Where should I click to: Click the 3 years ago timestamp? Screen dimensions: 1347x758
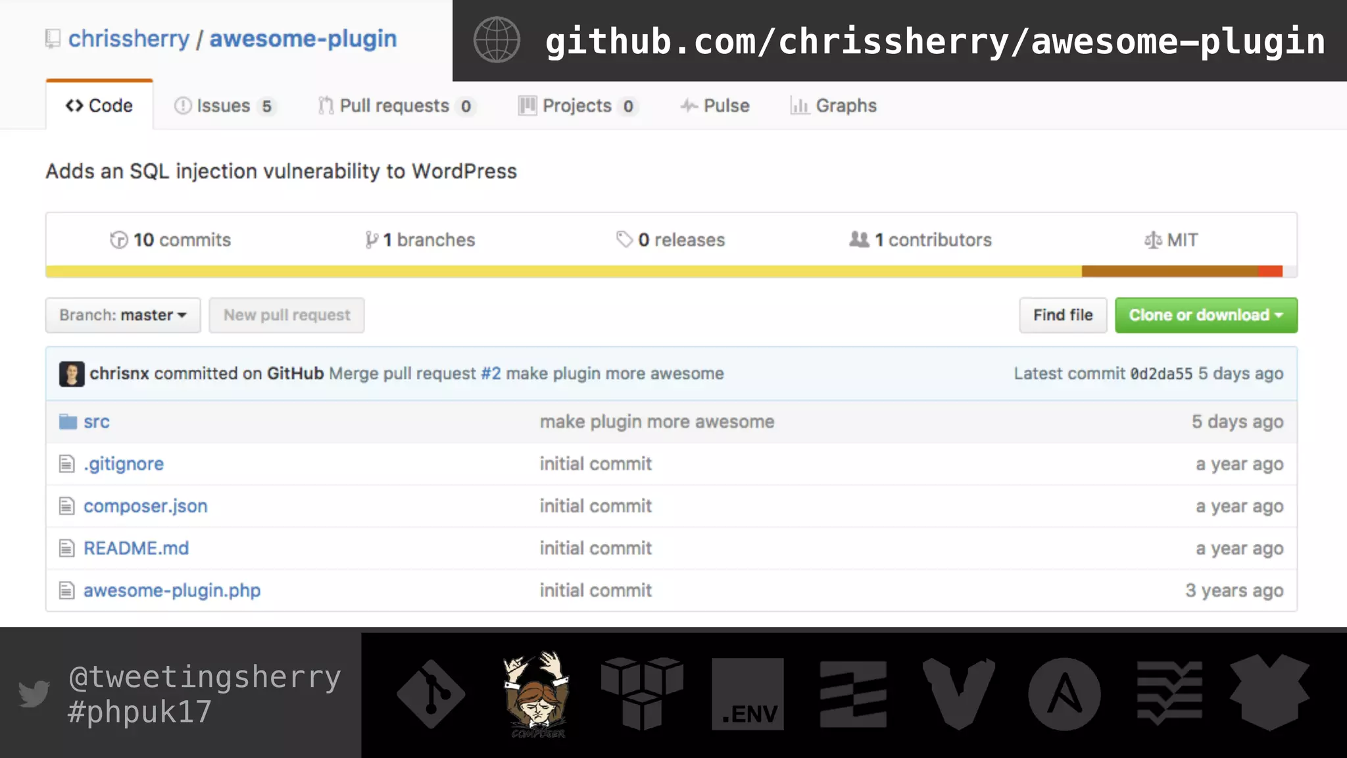click(1235, 590)
